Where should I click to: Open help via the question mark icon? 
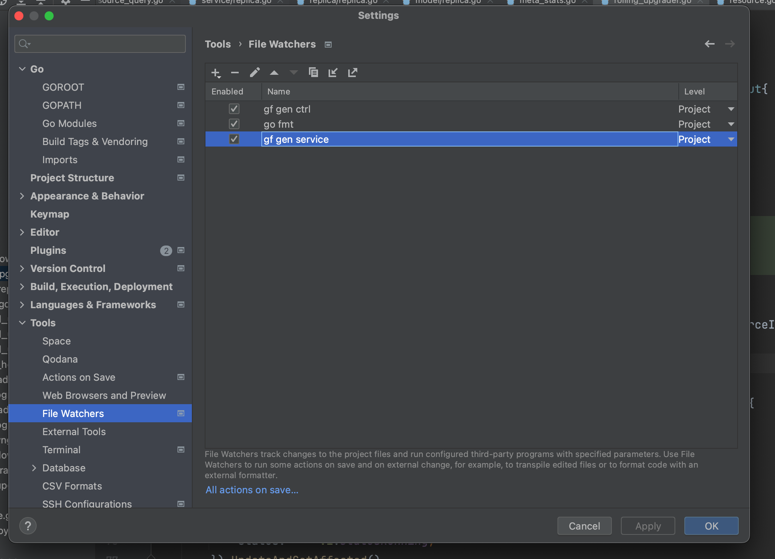point(28,525)
